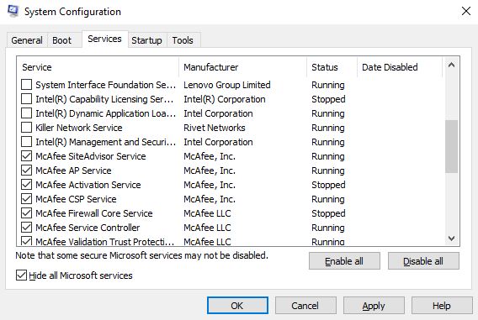Select the Intel(R) Corporation manufacturer cell
The image size is (478, 320).
(225, 99)
